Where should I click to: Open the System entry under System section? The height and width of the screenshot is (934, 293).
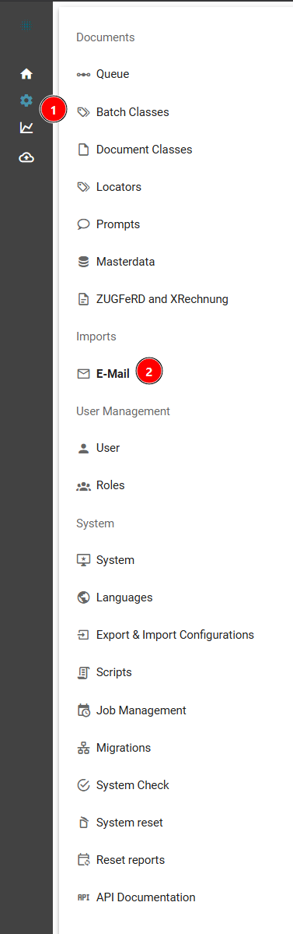point(115,561)
